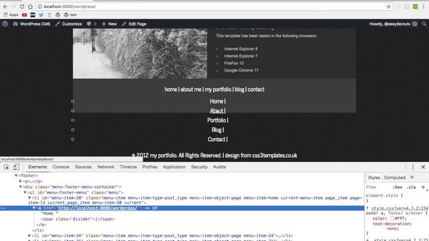Screen dimensions: 429x241
Task: Open the browser home icon
Action: click(x=30, y=7)
